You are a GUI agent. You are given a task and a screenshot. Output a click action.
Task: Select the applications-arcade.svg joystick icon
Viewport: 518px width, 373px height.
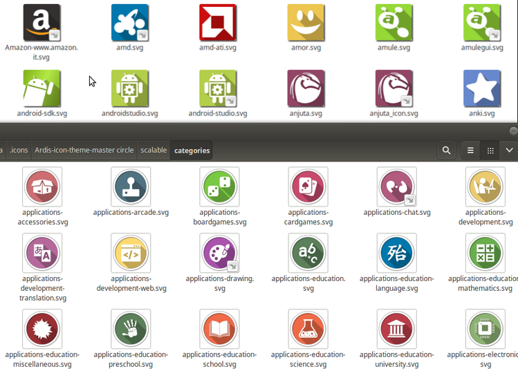[131, 186]
